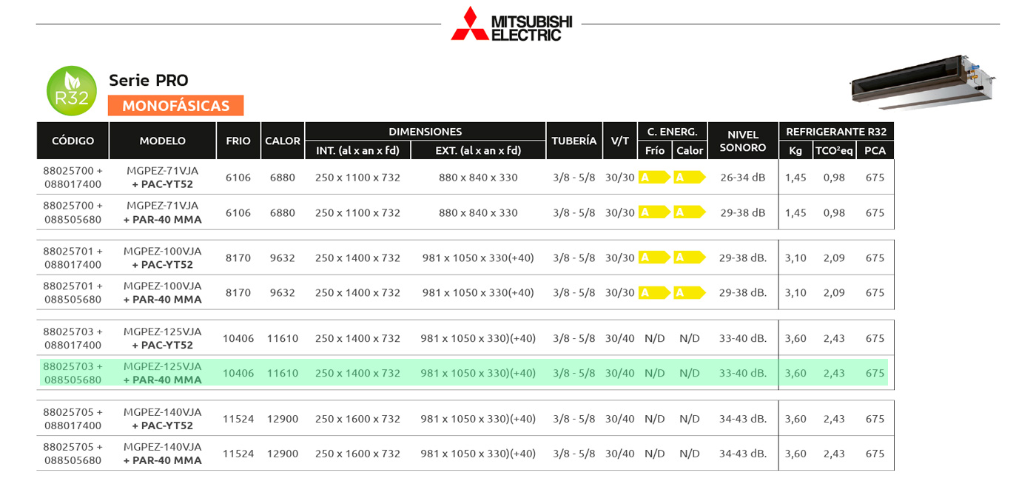1036x481 pixels.
Task: Click the duct unit product image
Action: coord(922,79)
